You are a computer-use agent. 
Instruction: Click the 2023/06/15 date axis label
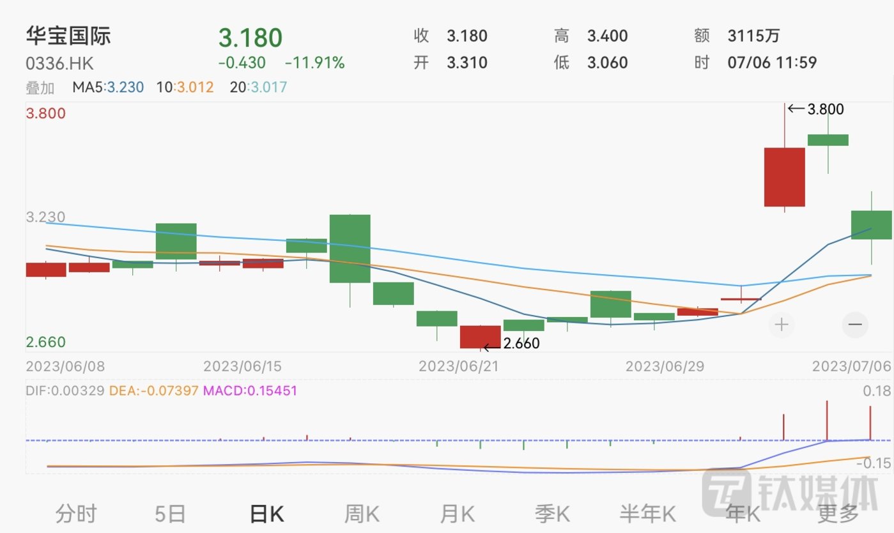click(x=242, y=366)
